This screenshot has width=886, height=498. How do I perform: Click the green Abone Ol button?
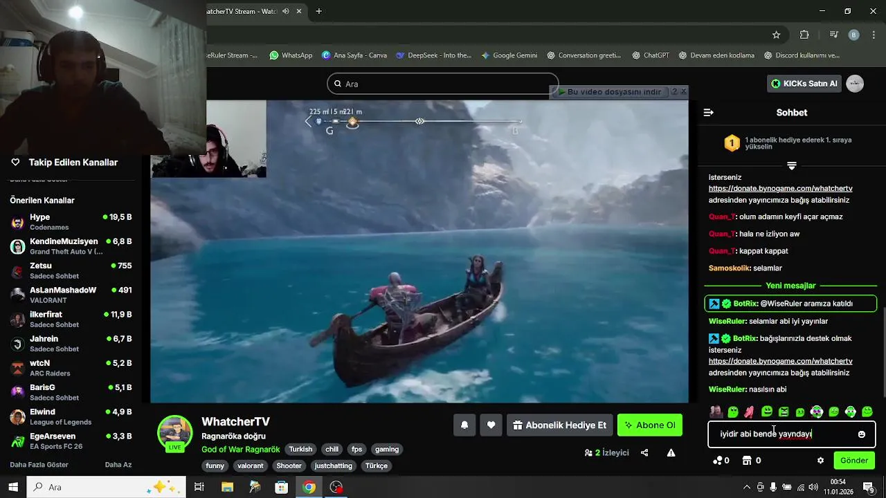click(x=650, y=425)
